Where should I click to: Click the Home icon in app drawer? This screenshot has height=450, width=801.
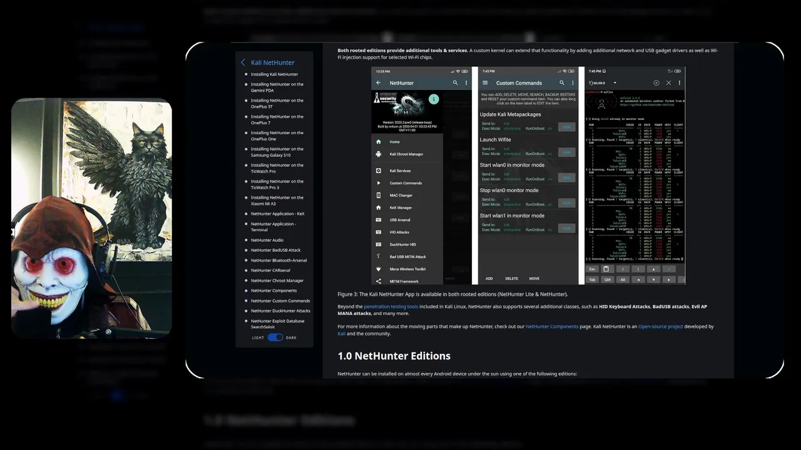(x=378, y=142)
